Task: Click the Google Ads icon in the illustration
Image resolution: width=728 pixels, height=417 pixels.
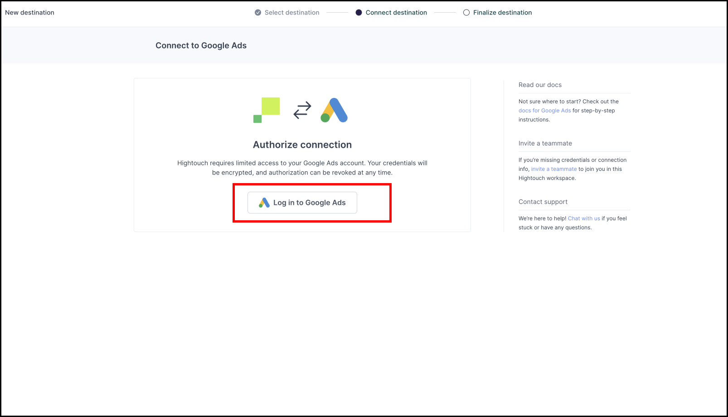Action: click(334, 110)
